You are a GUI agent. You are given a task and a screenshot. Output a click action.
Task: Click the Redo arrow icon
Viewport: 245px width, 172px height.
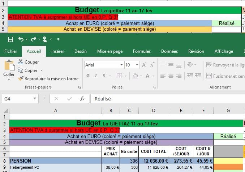coord(34,39)
